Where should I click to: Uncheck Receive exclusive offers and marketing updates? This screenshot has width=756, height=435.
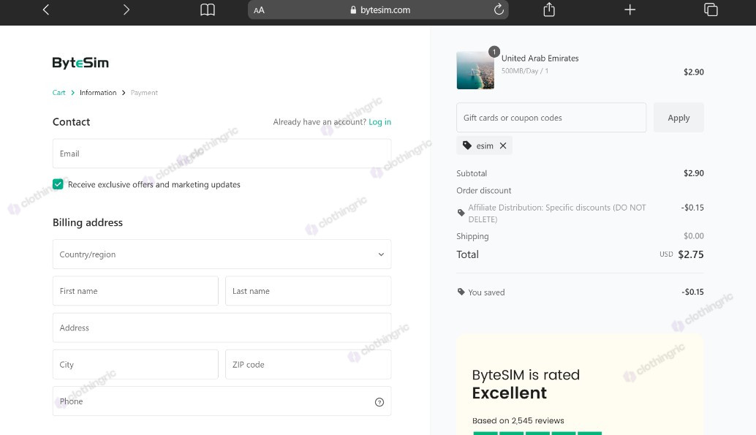pos(58,184)
